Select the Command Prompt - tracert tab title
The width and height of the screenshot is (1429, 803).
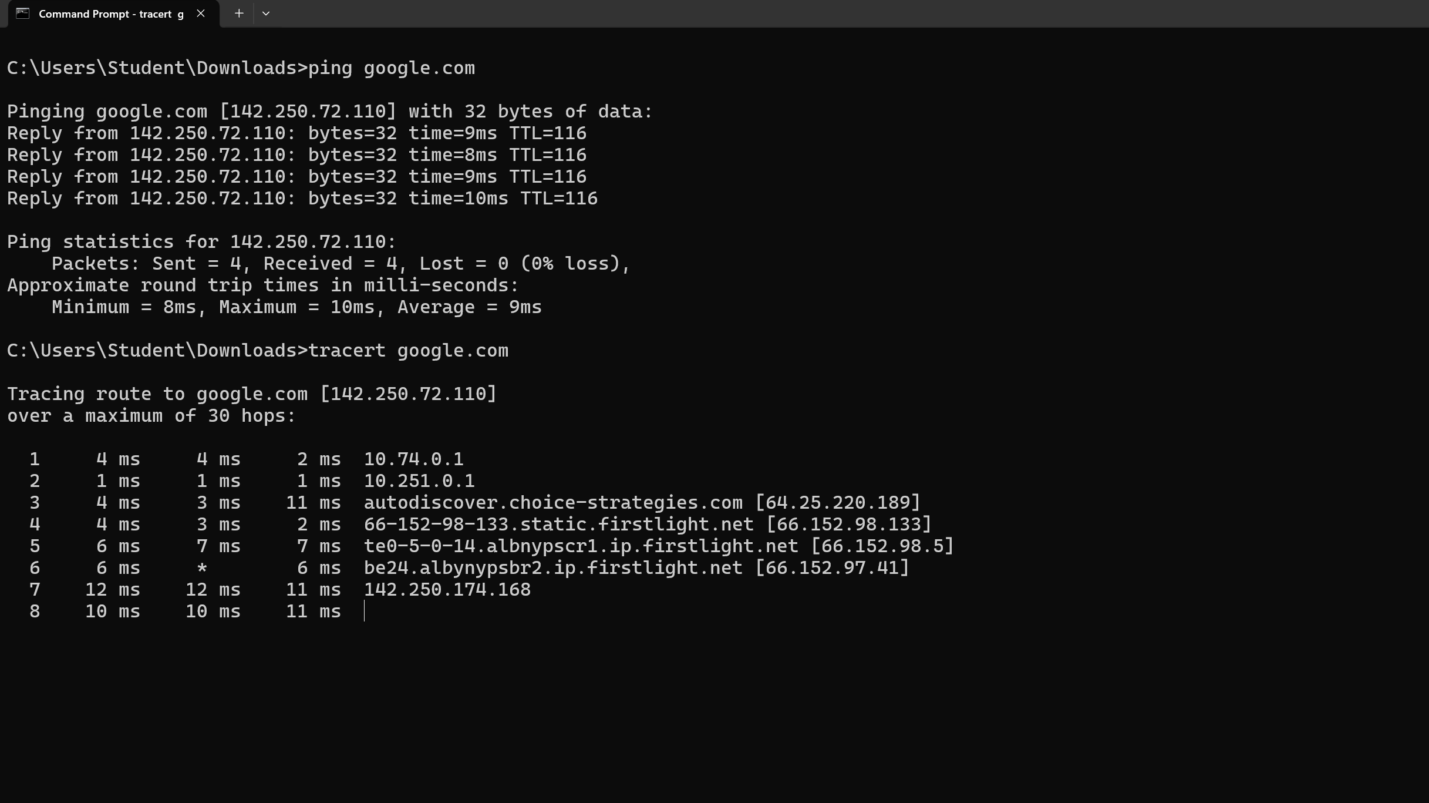111,14
